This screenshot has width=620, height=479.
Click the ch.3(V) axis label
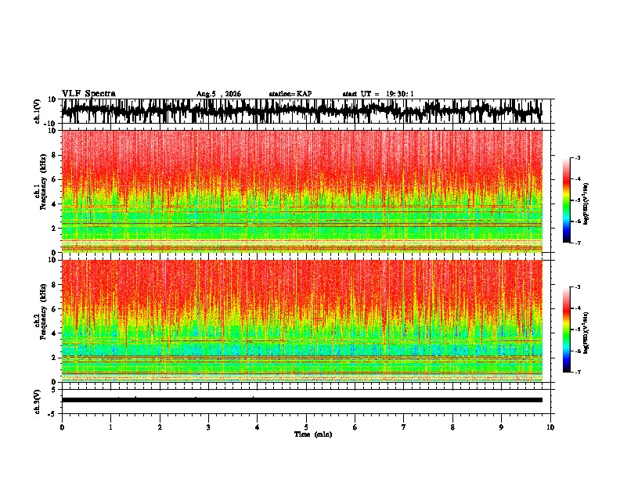(x=38, y=402)
